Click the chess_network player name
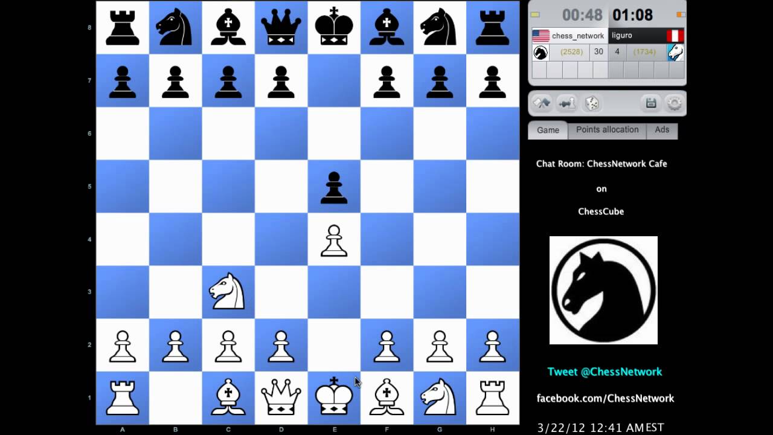This screenshot has height=435, width=773. pyautogui.click(x=577, y=36)
